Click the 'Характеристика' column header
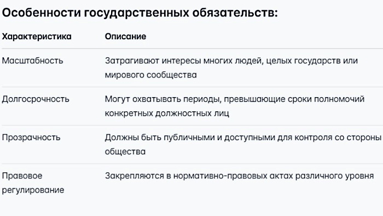 [37, 37]
